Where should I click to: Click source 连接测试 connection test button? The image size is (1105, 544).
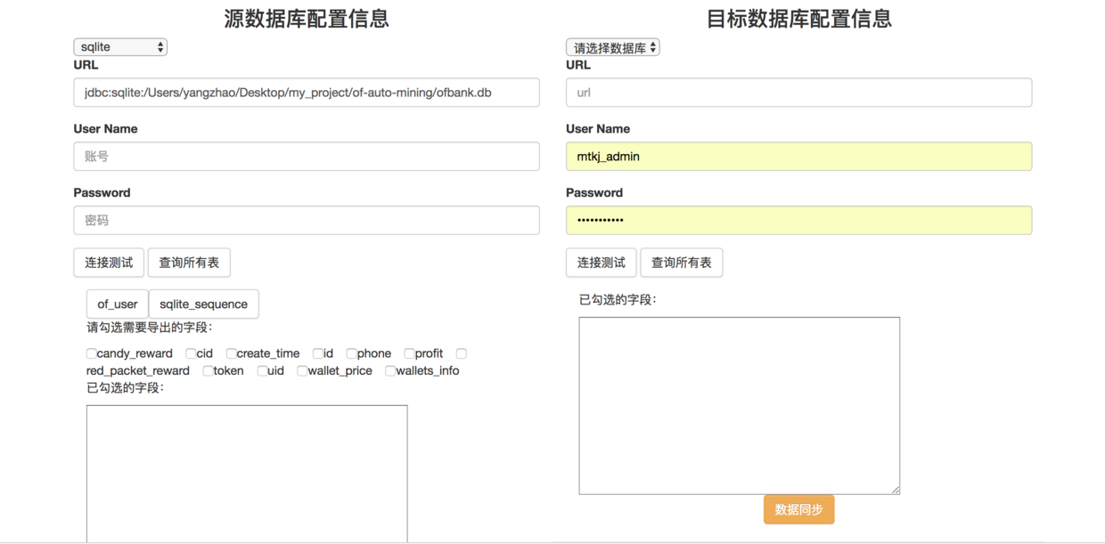point(109,263)
